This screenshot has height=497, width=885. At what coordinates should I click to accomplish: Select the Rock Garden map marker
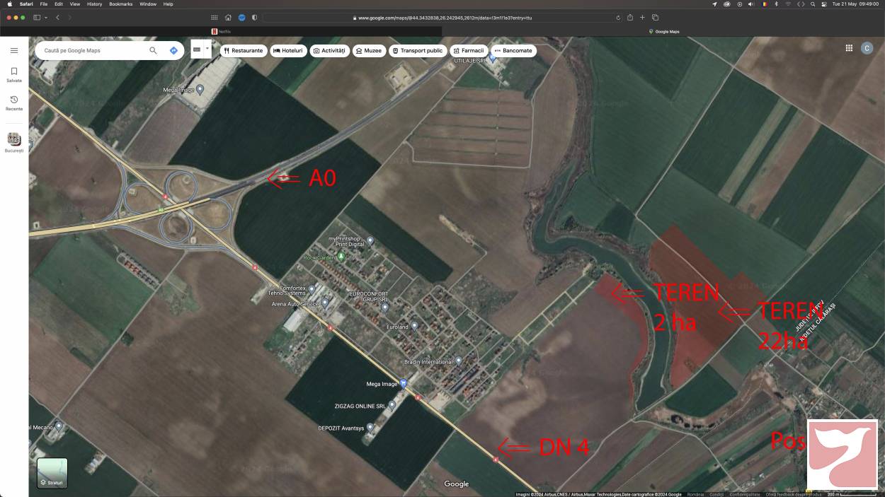tap(341, 257)
